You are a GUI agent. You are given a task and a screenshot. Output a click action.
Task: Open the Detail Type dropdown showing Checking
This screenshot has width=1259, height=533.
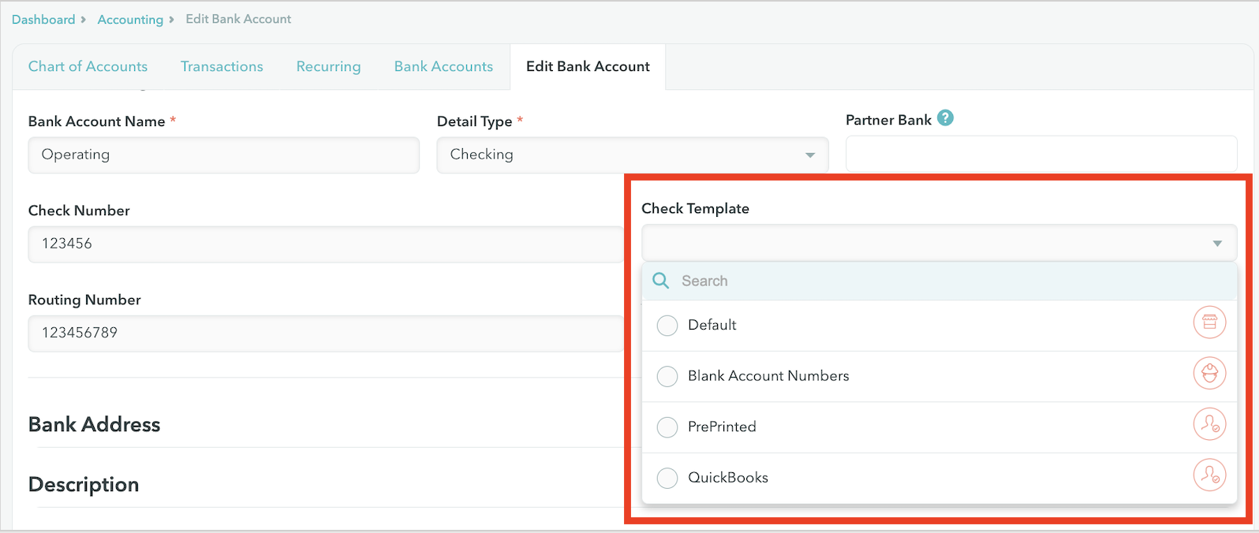click(x=632, y=155)
